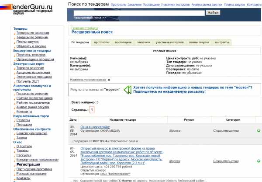This screenshot has width=262, height=182.
Task: Open Анализ рынка закупок top link
Action: point(207,5)
